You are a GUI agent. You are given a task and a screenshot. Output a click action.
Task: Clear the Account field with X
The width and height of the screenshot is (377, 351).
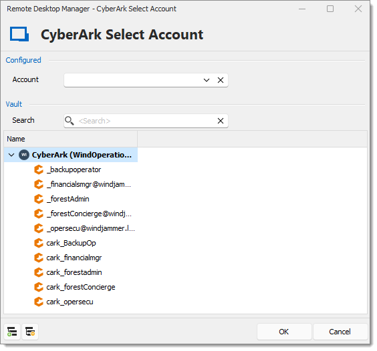click(x=221, y=80)
